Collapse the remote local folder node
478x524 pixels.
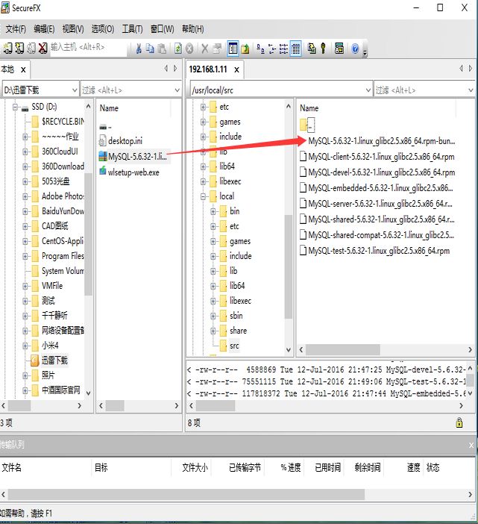point(203,196)
